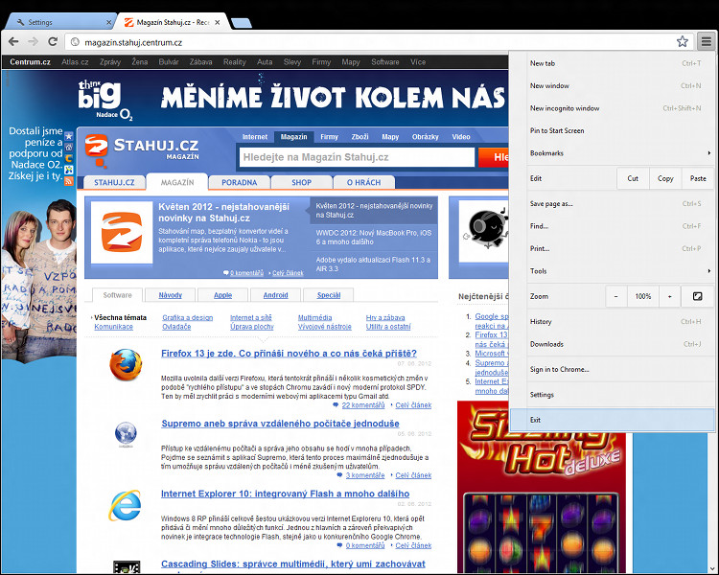Click Hry a zábava topic link
Viewport: 719px width, 575px height.
pos(385,317)
